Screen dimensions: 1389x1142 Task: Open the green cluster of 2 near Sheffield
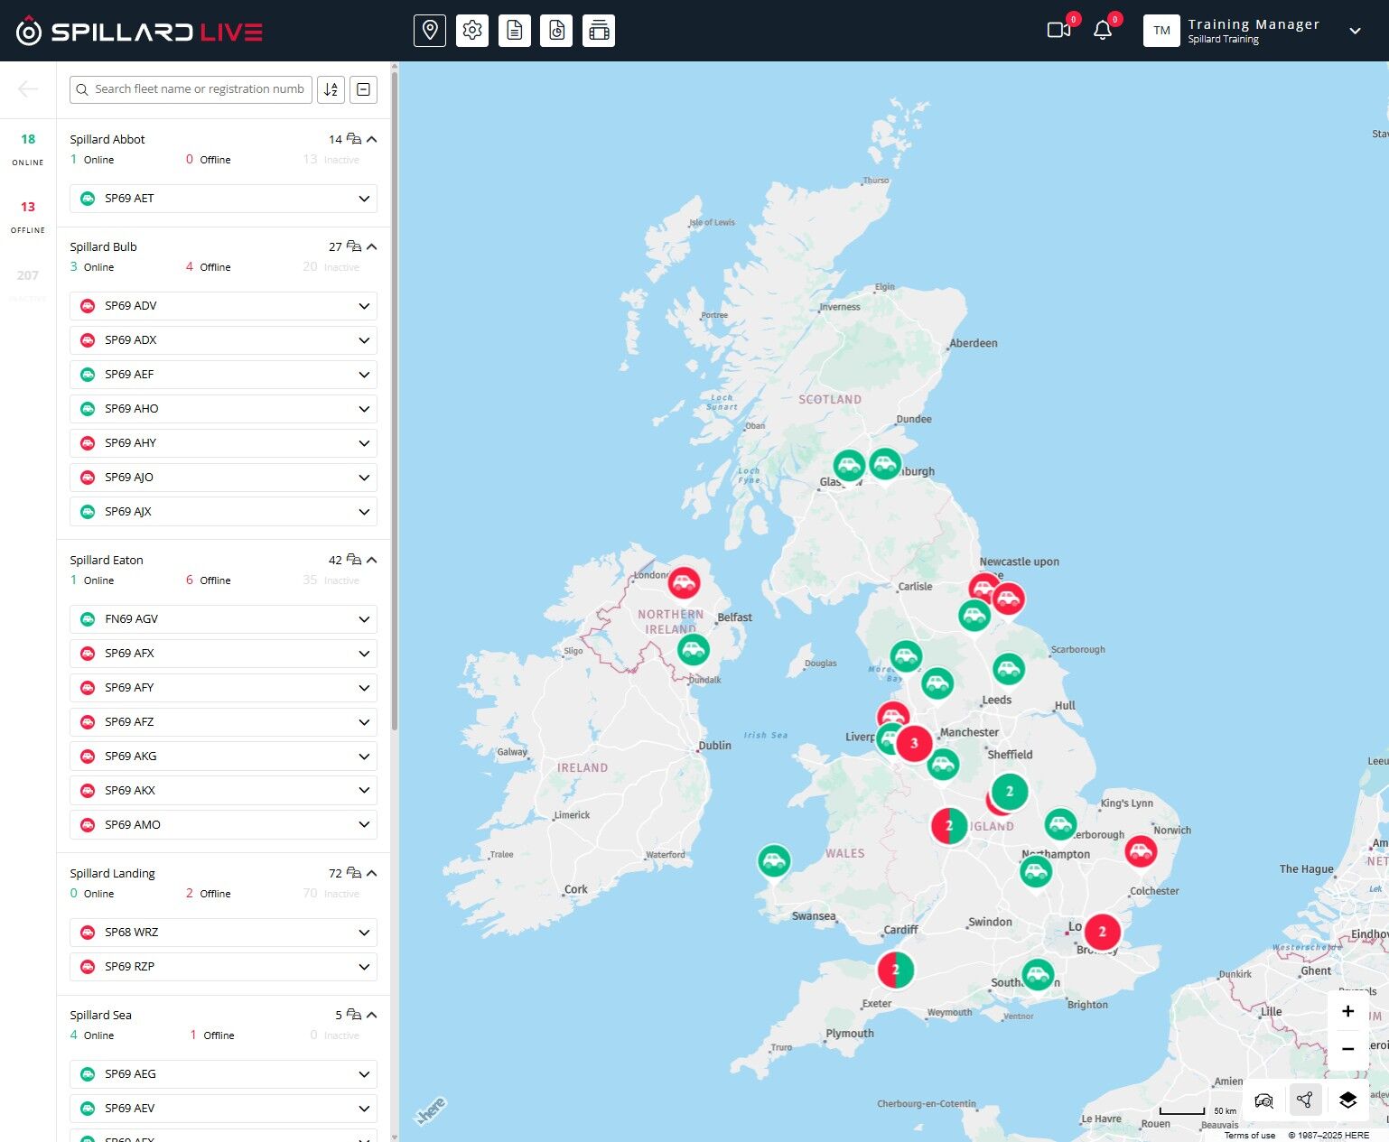[1010, 792]
